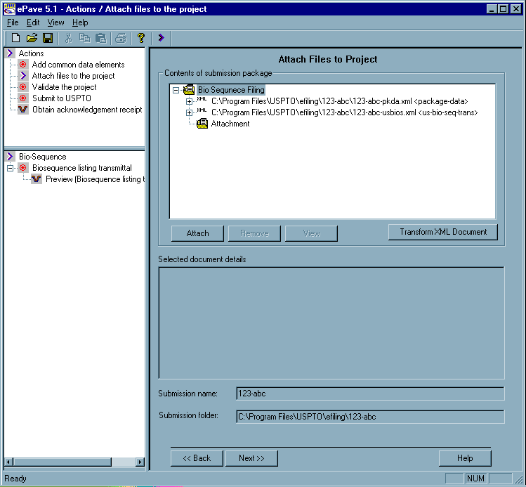Click the Selected document details box
The image size is (526, 487).
(331, 323)
